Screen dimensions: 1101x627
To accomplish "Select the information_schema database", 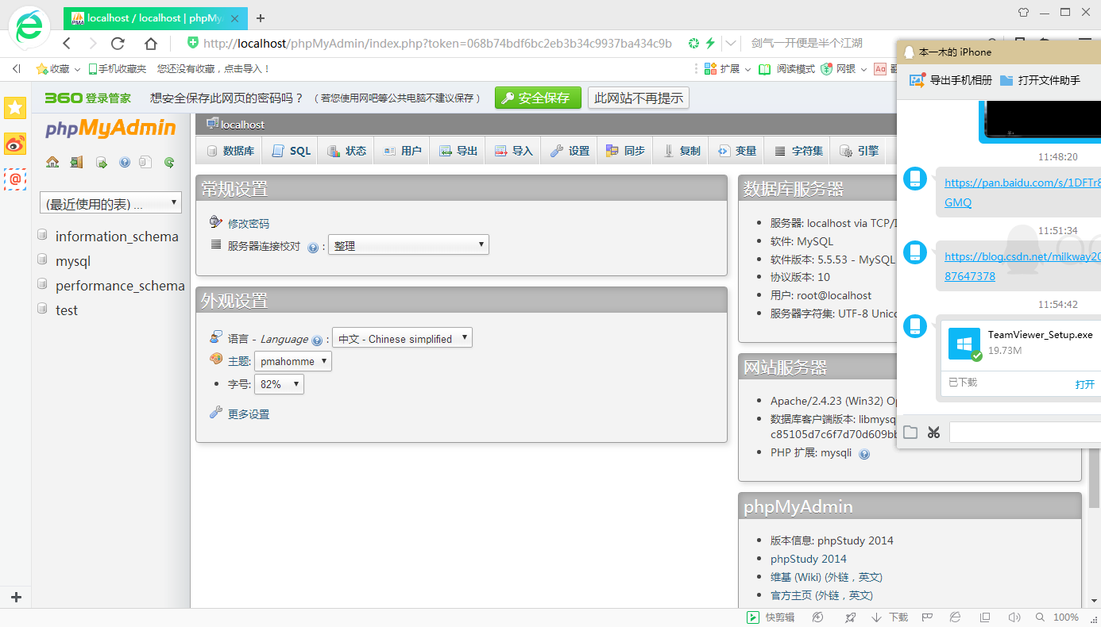I will 117,237.
